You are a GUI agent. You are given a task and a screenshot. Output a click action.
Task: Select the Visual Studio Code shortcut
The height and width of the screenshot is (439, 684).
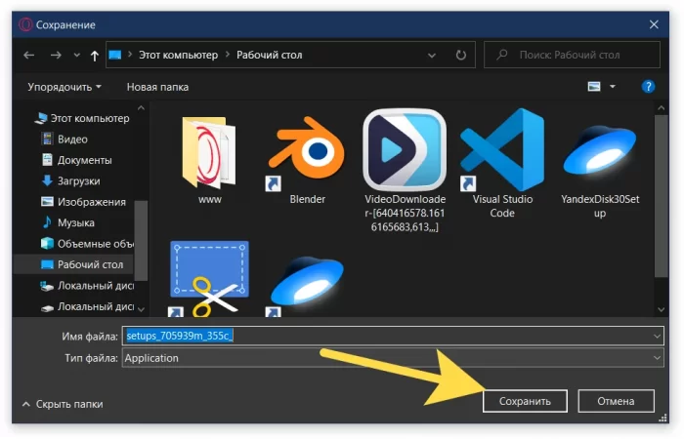[x=501, y=151]
